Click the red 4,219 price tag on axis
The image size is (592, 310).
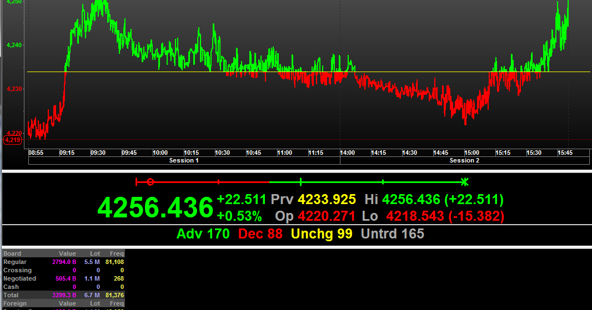pos(13,140)
